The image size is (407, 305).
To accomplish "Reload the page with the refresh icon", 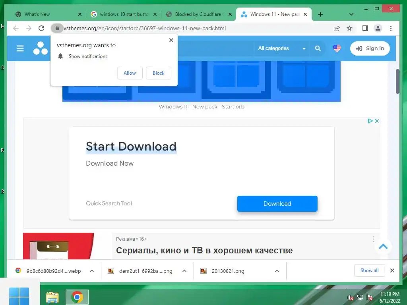I will [x=41, y=28].
